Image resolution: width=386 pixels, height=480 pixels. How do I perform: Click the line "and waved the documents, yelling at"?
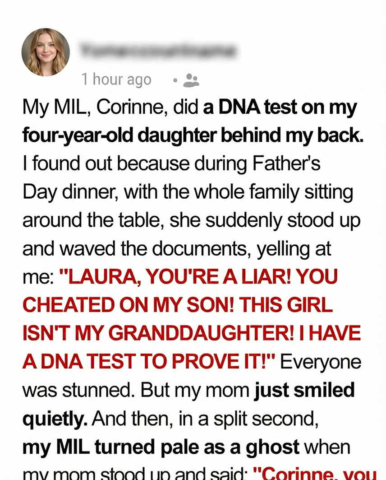[x=177, y=249]
